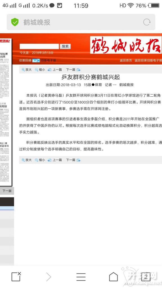Image resolution: width=162 pixels, height=288 pixels.
Task: Click the top 放大 zoom-in icon
Action: (x=23, y=70)
